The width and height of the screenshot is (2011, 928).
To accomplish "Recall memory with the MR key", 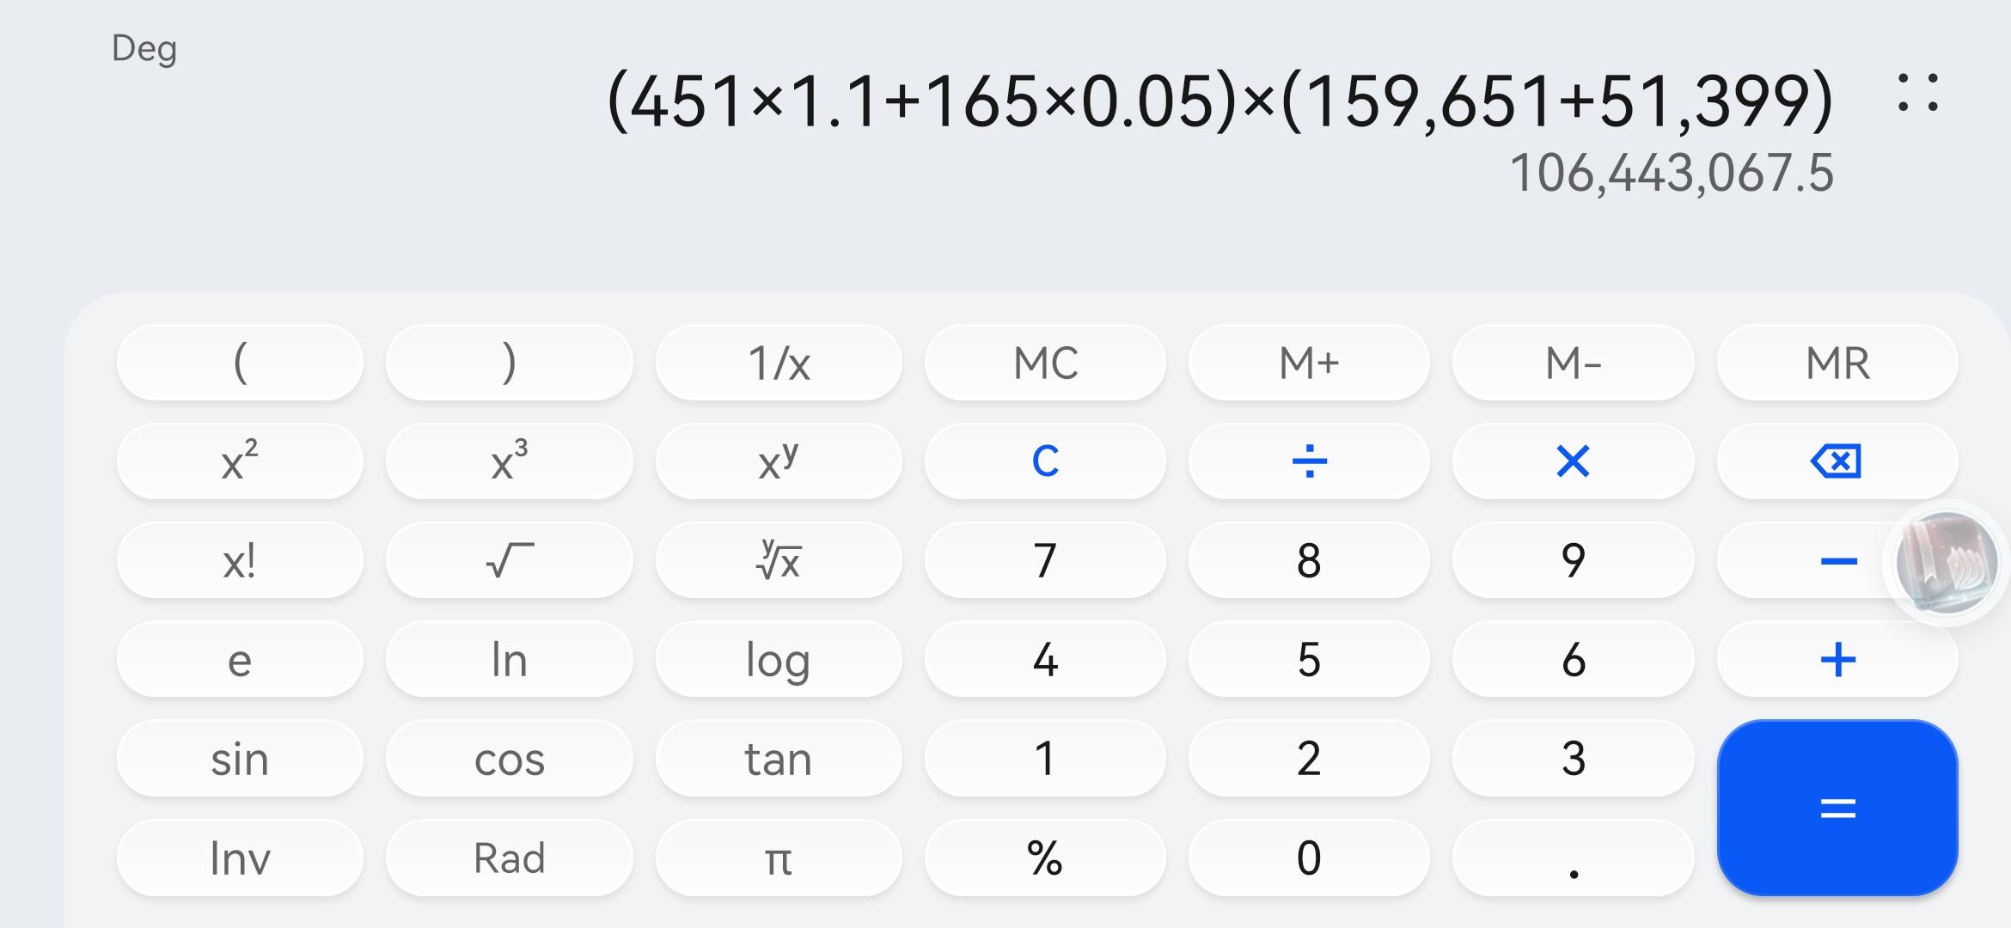I will 1837,363.
